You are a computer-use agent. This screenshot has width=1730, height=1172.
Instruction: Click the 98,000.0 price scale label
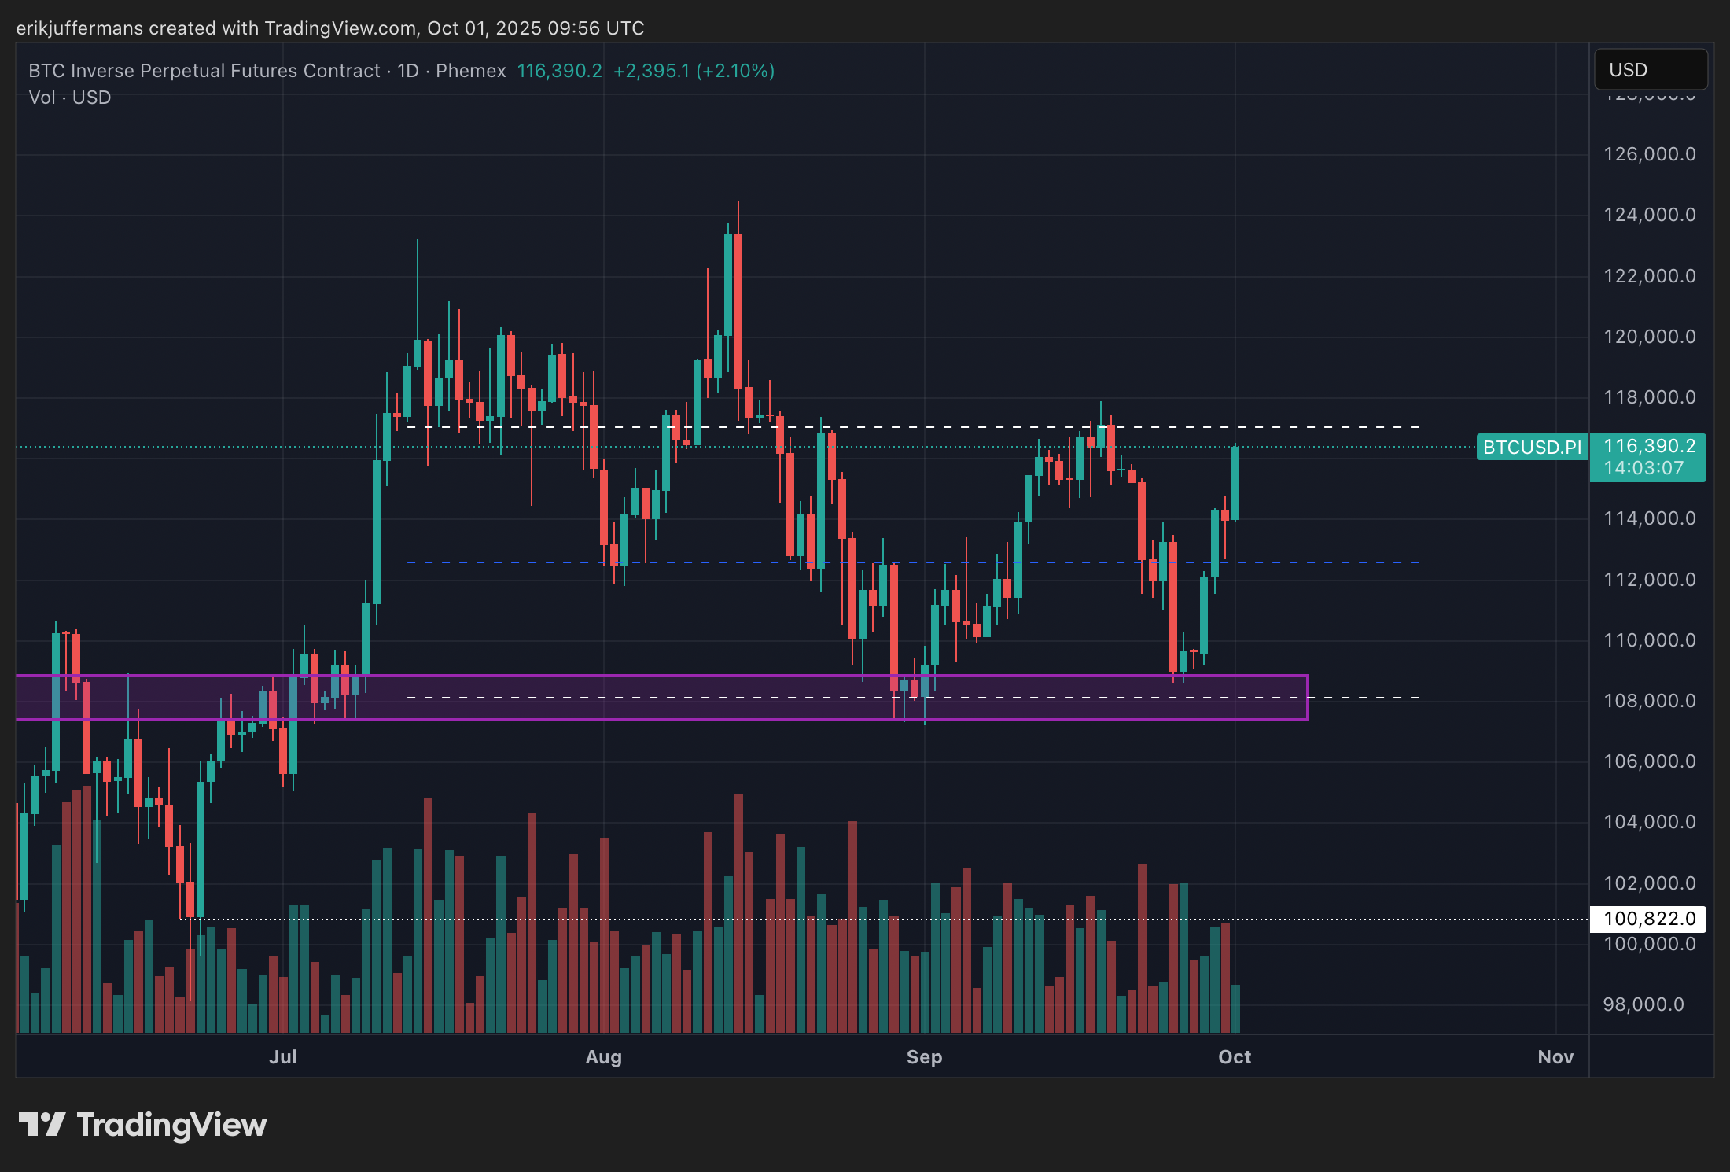click(x=1643, y=1004)
